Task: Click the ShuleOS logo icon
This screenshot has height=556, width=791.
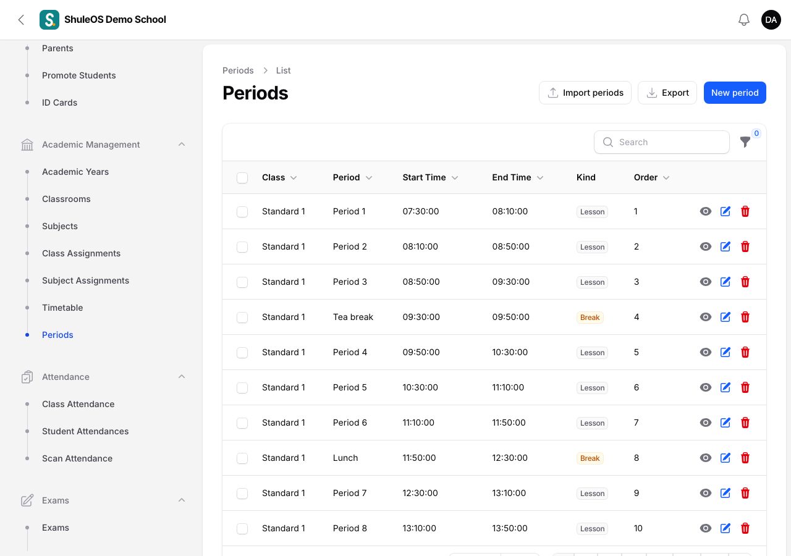Action: point(49,20)
